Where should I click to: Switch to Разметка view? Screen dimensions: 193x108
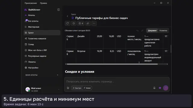pyautogui.click(x=163, y=31)
